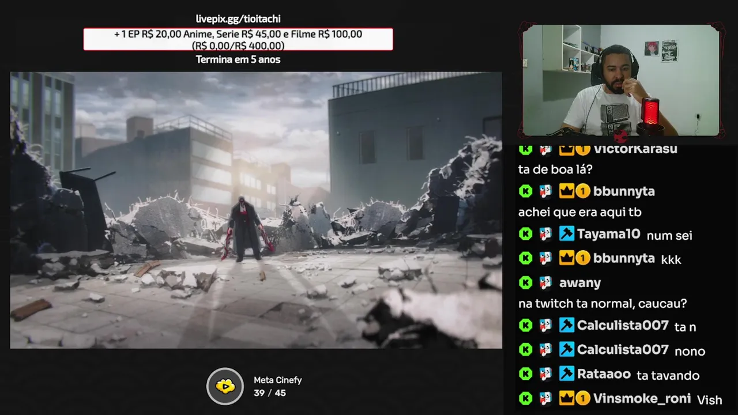The image size is (738, 415).
Task: Click the hammer badge on Calculista007's 'nono' row
Action: pyautogui.click(x=567, y=349)
